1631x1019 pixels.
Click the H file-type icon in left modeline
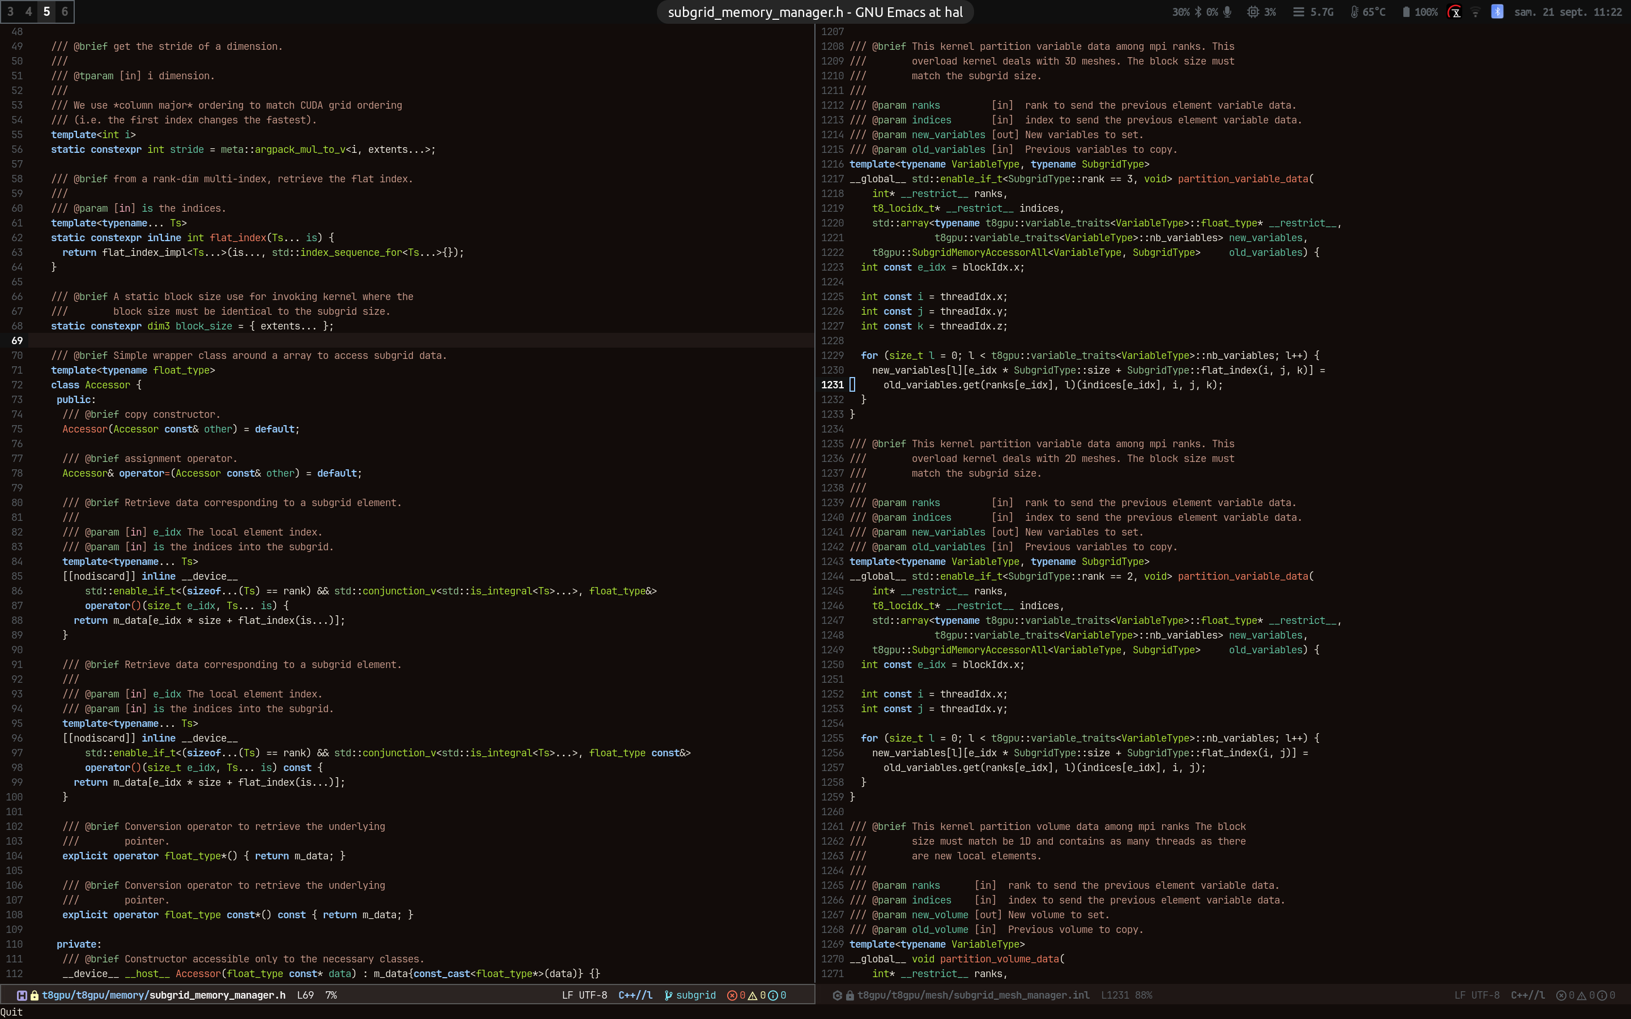(x=22, y=995)
